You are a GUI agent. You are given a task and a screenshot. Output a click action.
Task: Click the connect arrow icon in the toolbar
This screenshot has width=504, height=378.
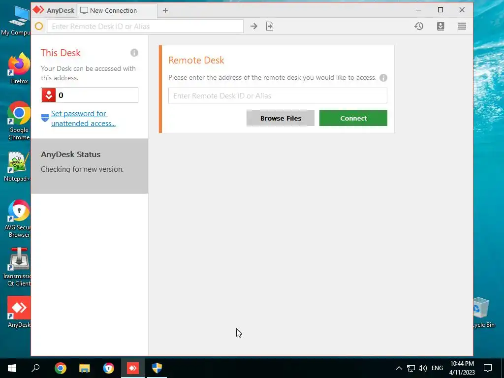coord(254,27)
